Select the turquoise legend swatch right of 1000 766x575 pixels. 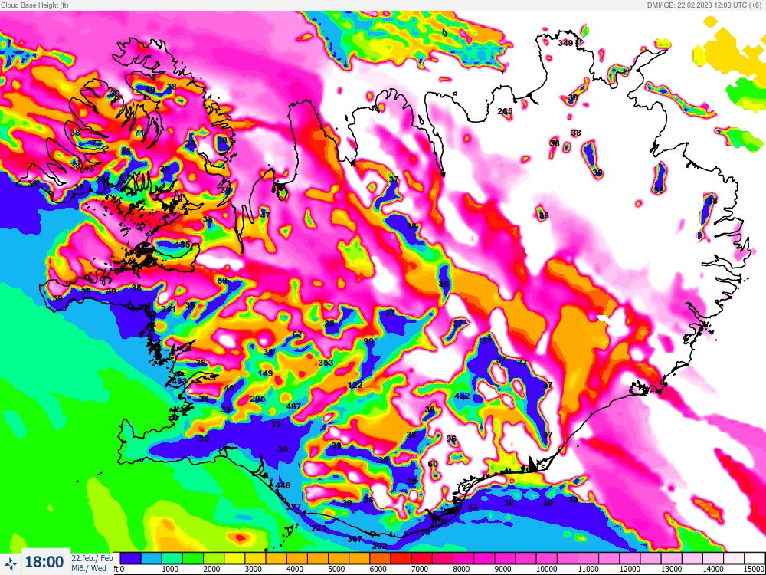tap(172, 558)
